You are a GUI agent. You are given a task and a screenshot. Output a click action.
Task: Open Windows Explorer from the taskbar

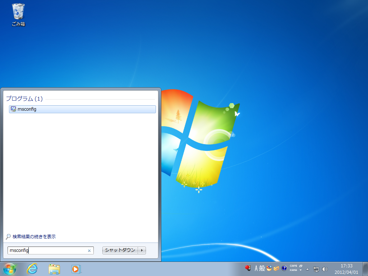54,269
